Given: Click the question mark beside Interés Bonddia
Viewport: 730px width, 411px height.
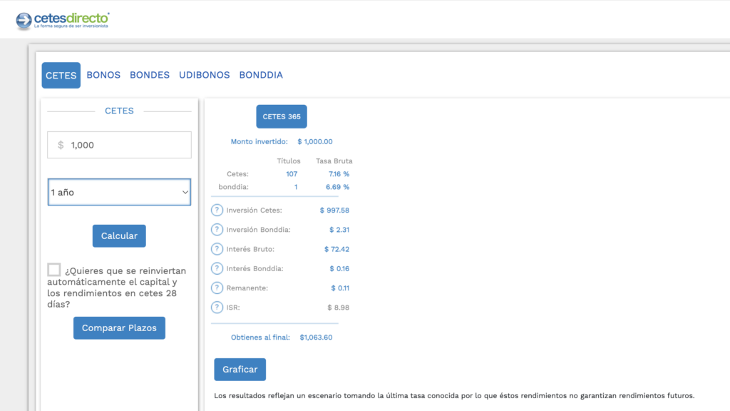Looking at the screenshot, I should point(217,268).
